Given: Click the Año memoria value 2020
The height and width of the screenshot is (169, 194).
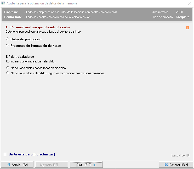Looking at the screenshot, I should [179, 12].
